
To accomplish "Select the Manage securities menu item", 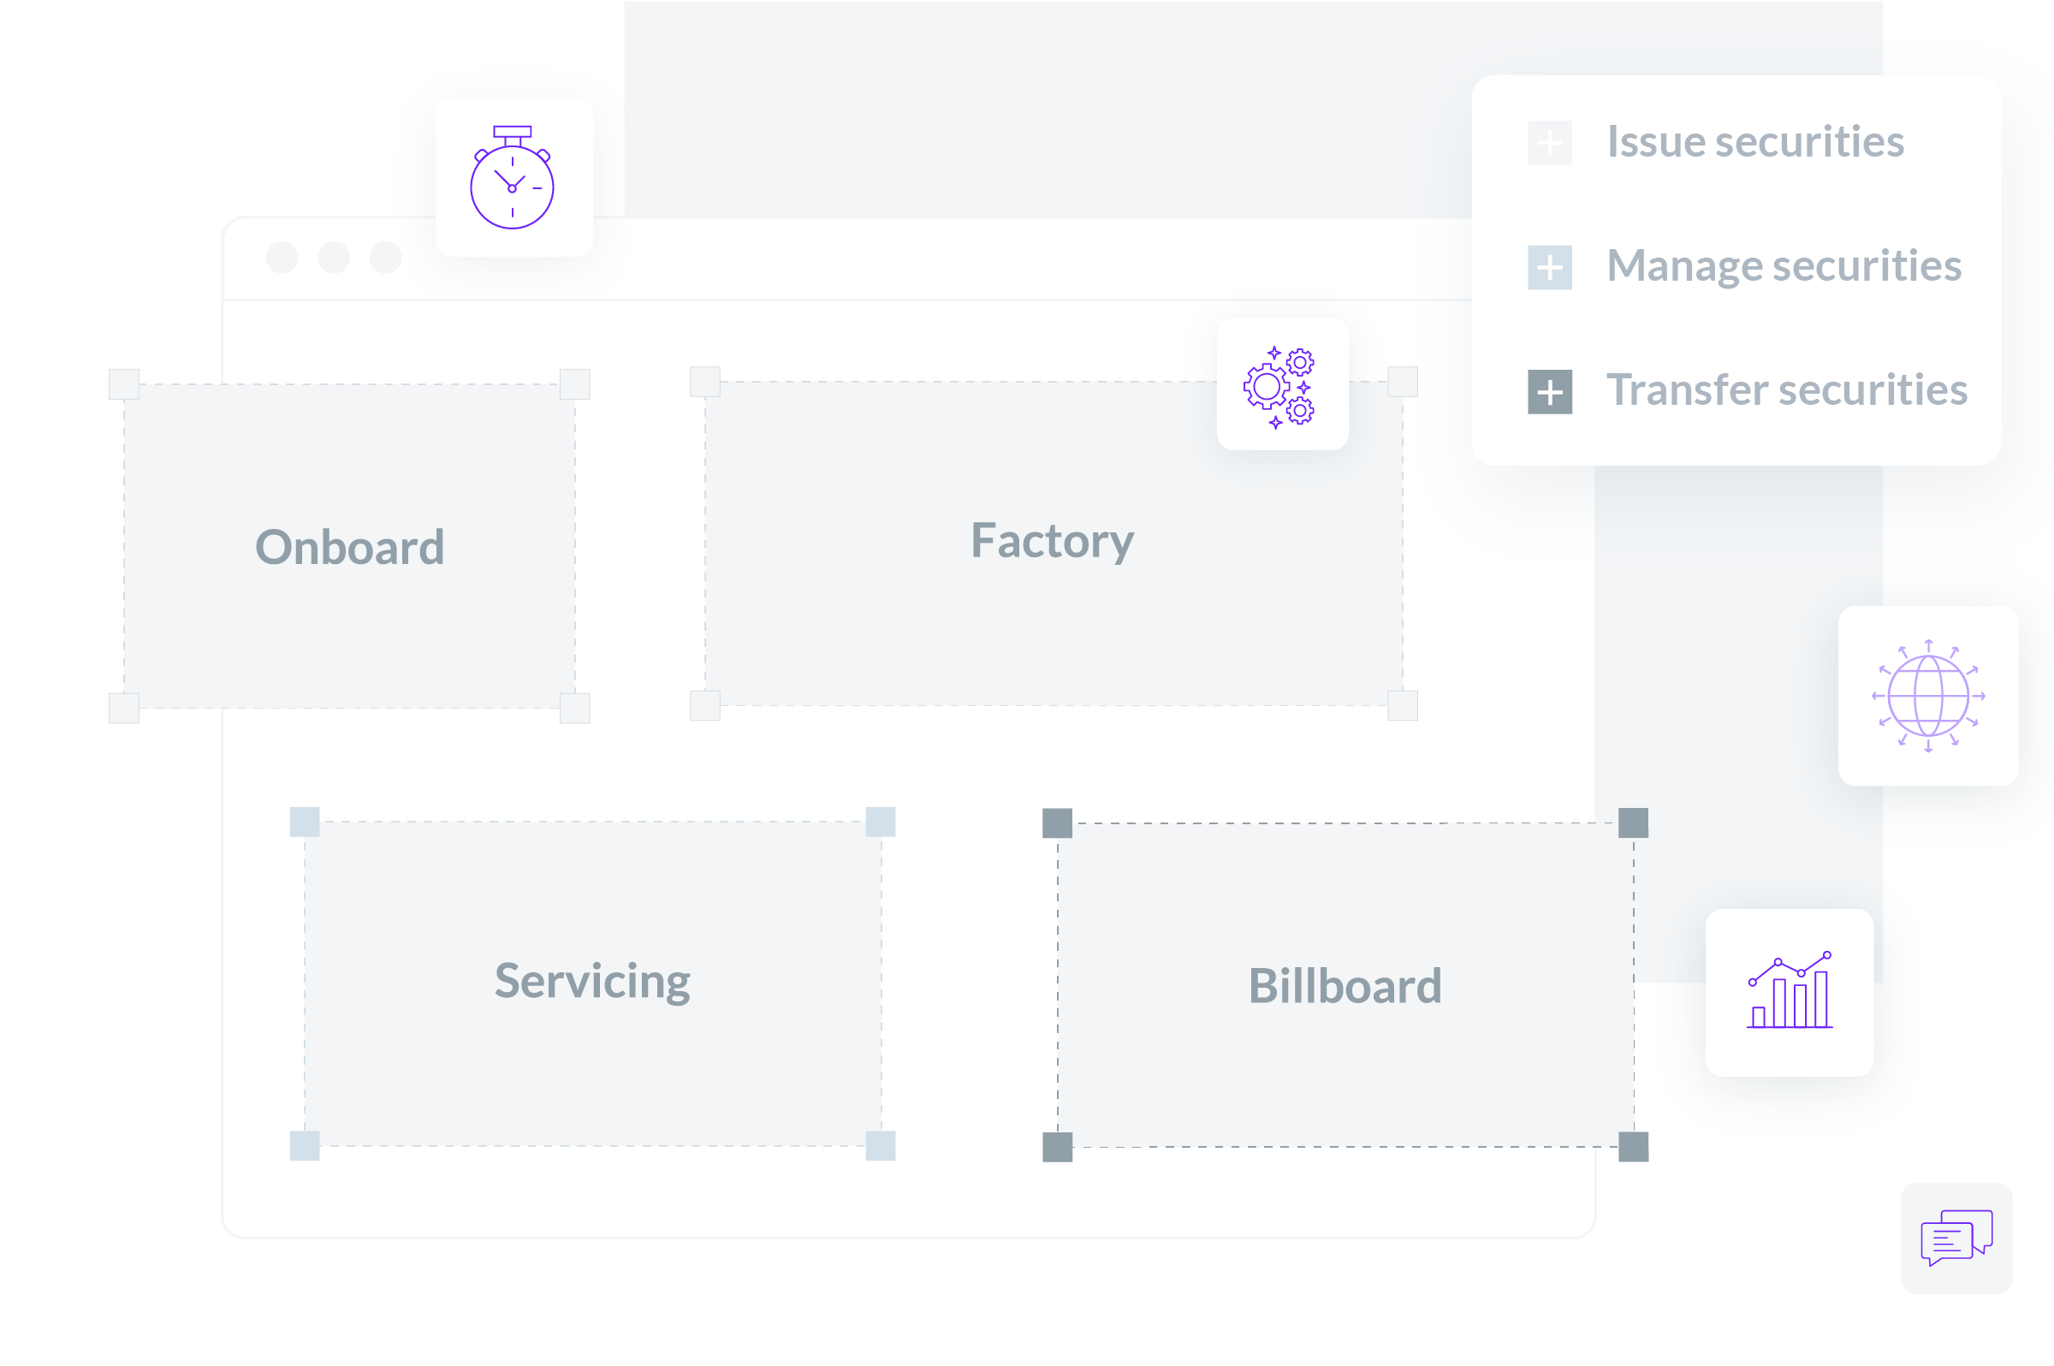I will tap(1782, 265).
